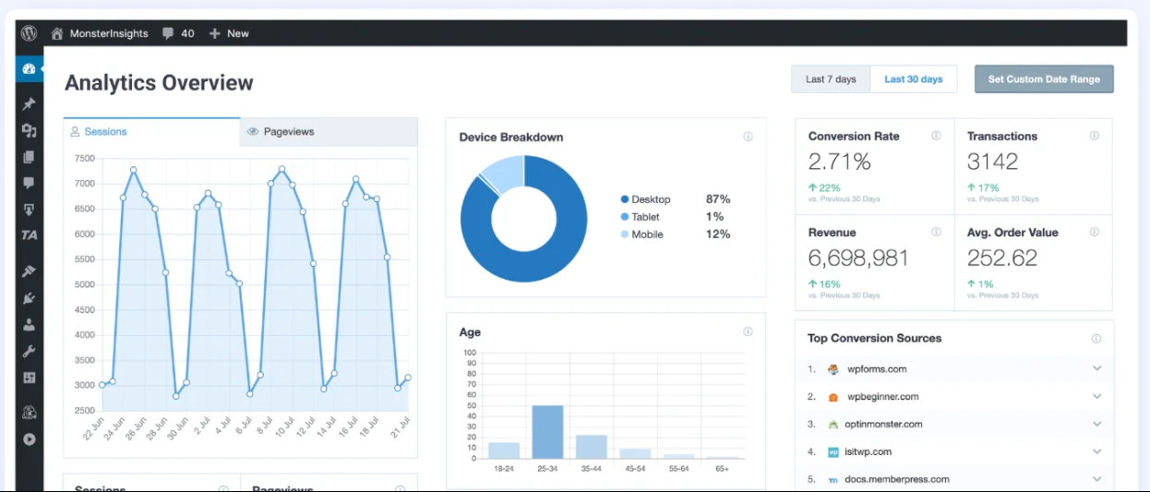The height and width of the screenshot is (492, 1150).
Task: Click the WordPress logo icon
Action: point(29,33)
